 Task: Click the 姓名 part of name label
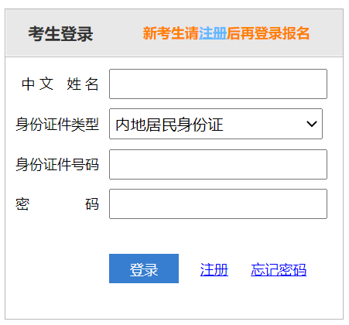click(83, 84)
